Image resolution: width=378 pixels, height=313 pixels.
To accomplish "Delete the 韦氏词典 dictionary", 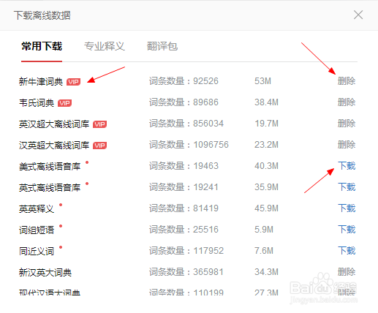I will click(x=347, y=102).
